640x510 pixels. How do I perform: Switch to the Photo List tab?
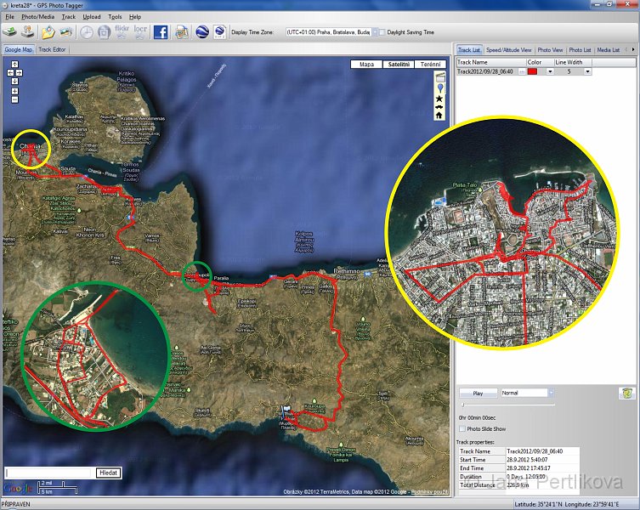[580, 50]
